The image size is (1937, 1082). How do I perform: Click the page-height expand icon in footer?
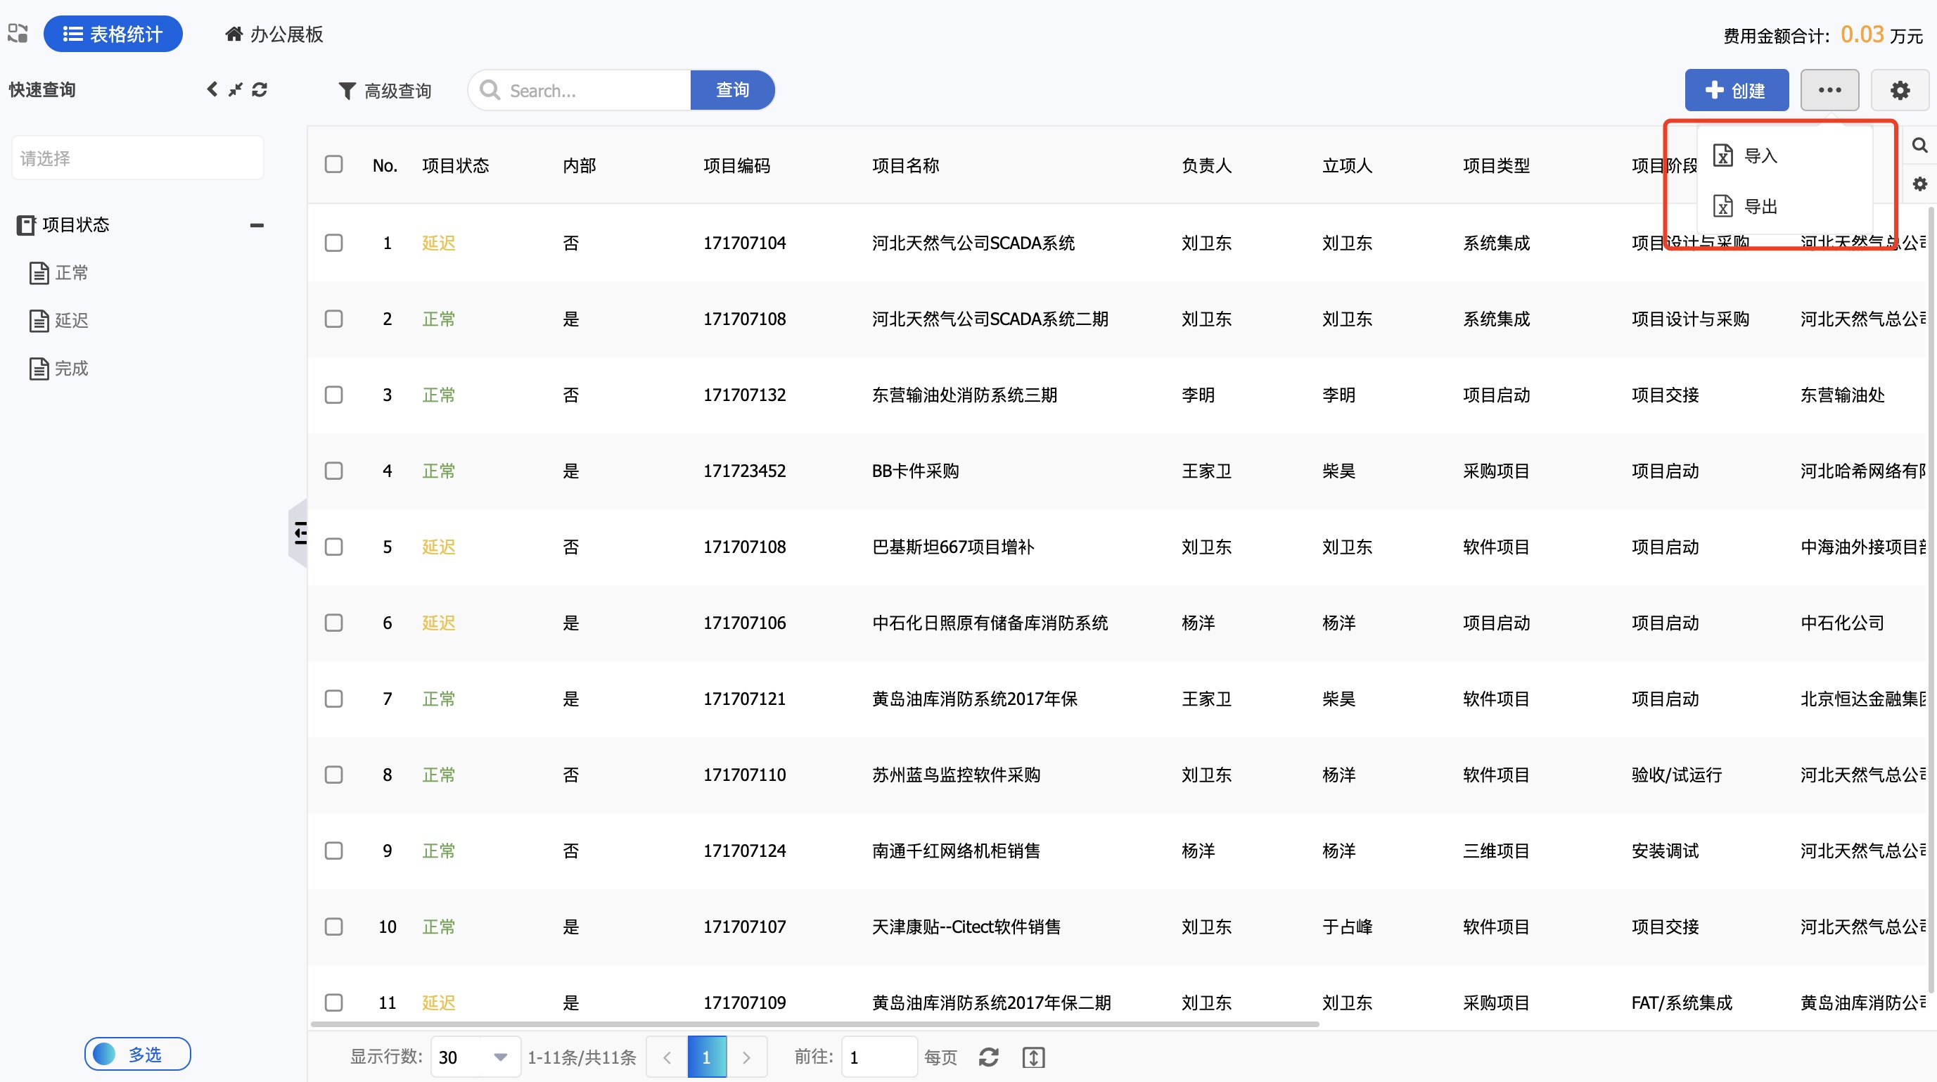click(x=1033, y=1057)
